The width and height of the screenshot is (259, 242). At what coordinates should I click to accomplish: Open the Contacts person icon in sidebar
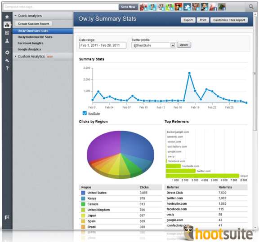(7, 41)
